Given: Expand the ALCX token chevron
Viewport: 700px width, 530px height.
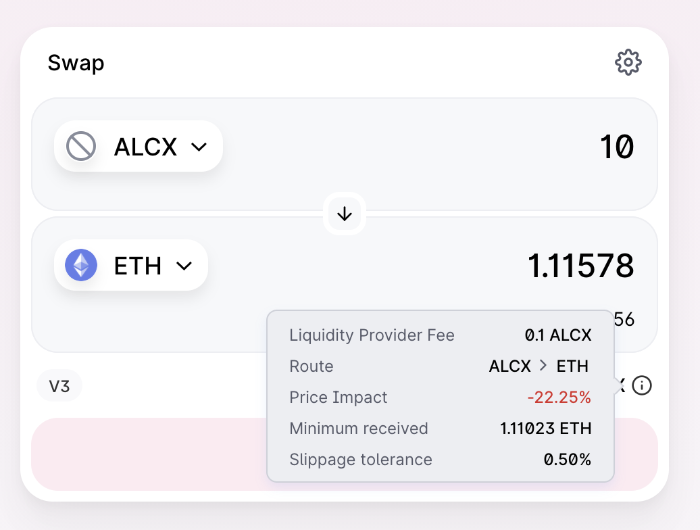Looking at the screenshot, I should [199, 147].
